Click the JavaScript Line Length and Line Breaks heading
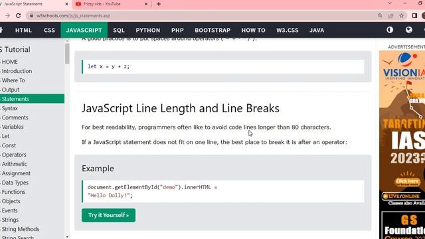 (x=181, y=108)
